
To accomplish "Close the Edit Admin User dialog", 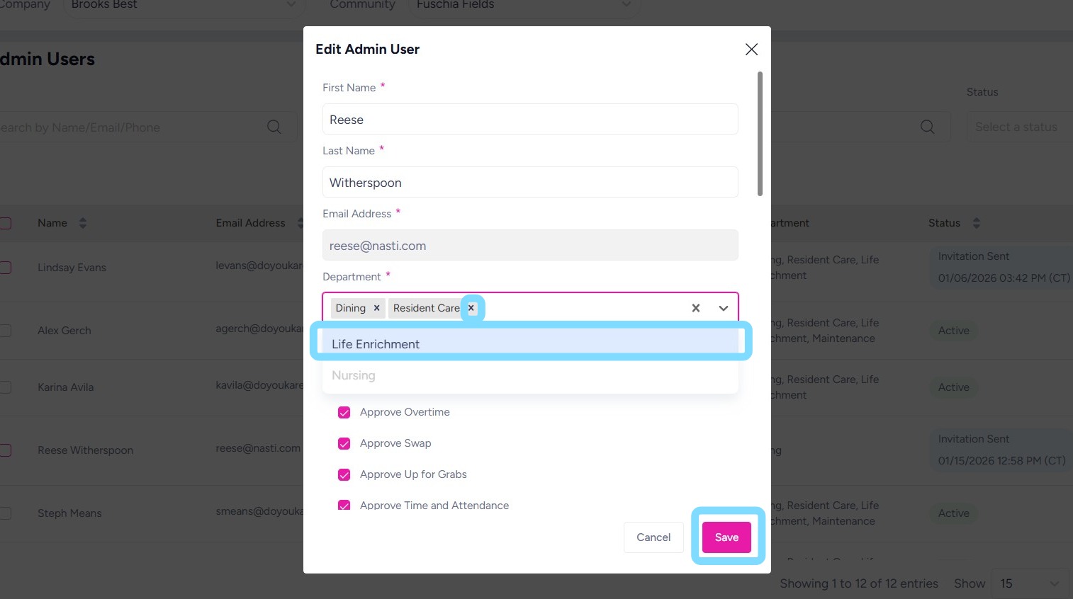I will pos(751,49).
